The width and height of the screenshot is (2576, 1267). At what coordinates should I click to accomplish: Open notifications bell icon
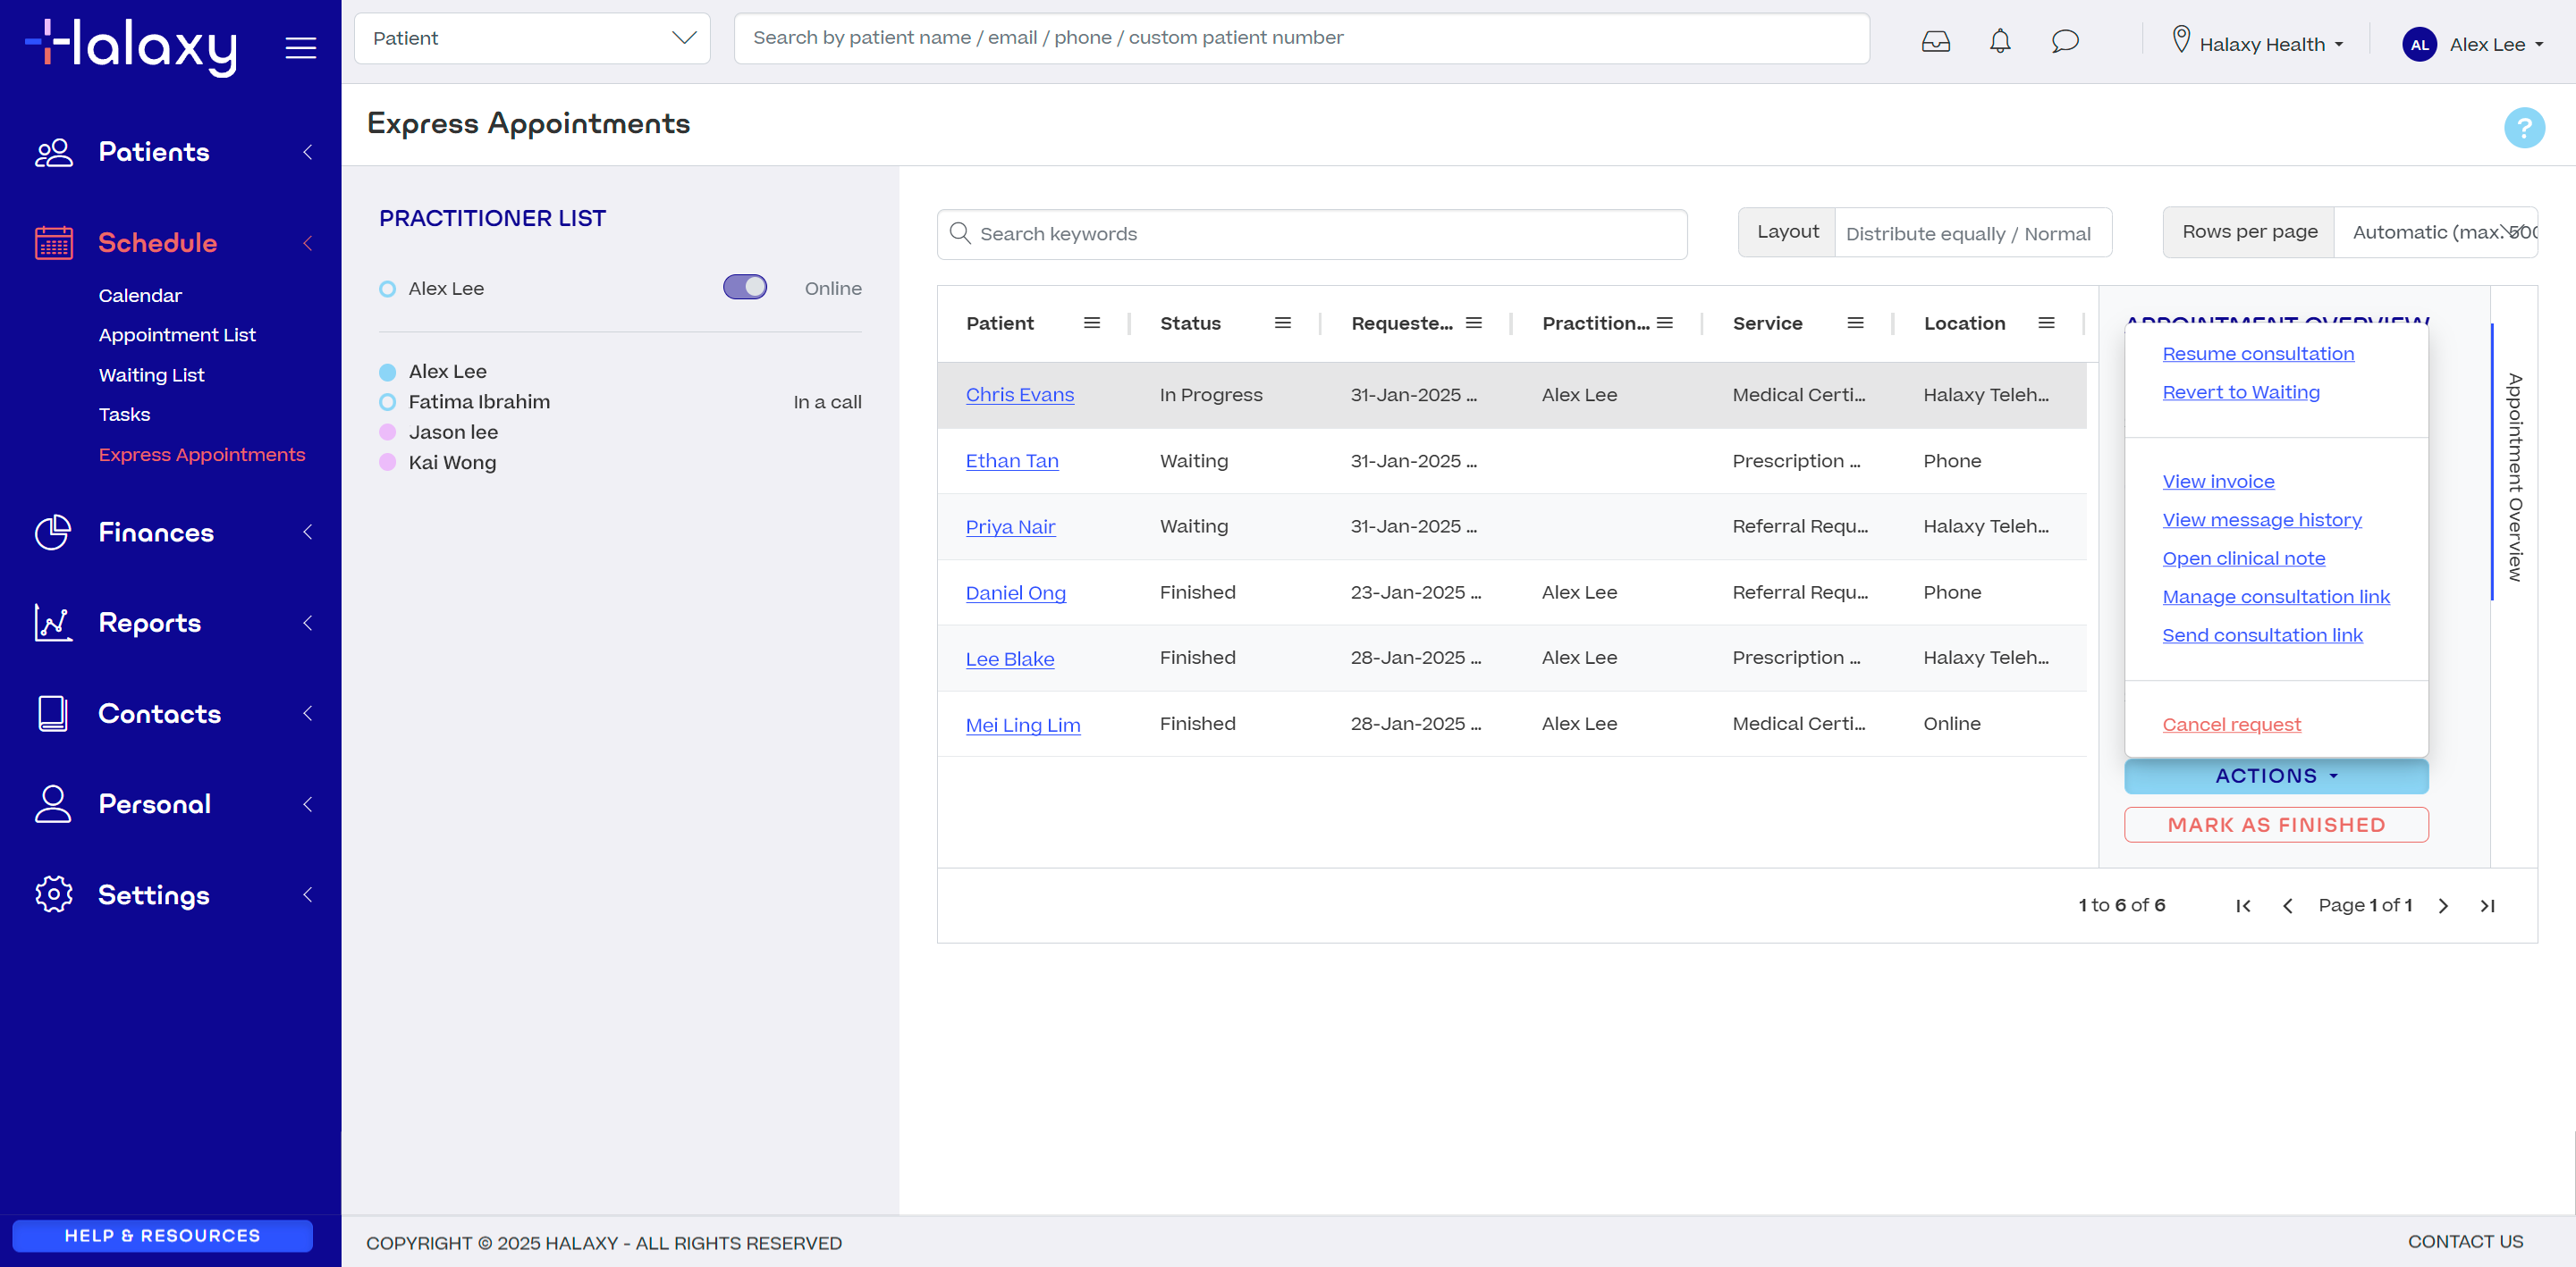1999,41
